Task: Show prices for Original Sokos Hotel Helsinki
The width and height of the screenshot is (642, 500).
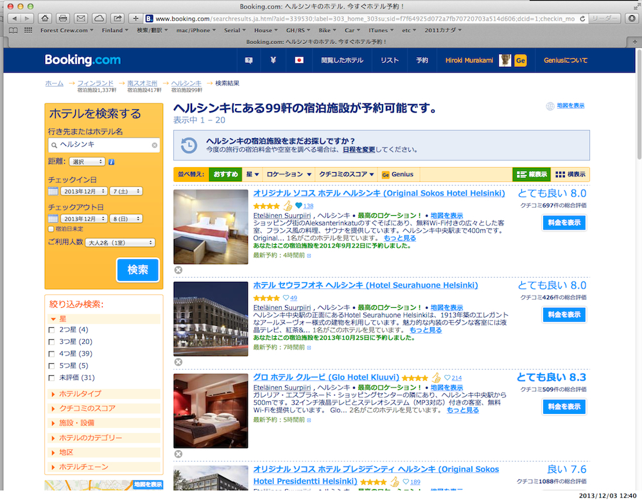Action: [564, 222]
